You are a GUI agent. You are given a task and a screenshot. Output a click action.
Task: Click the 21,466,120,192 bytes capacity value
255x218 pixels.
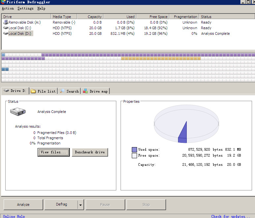point(202,165)
